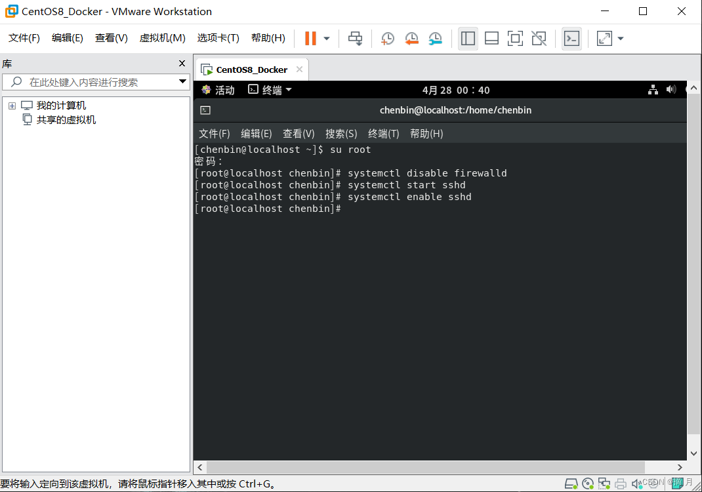Click the horizontal scrollbar left arrow
702x492 pixels.
tap(199, 467)
